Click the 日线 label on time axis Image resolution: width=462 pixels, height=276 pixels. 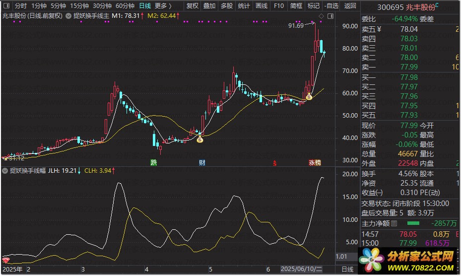point(347,269)
